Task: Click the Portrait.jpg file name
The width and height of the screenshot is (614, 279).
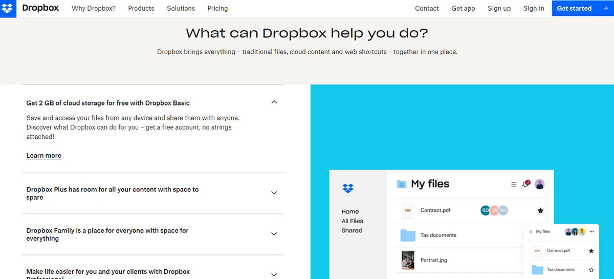Action: 434,260
